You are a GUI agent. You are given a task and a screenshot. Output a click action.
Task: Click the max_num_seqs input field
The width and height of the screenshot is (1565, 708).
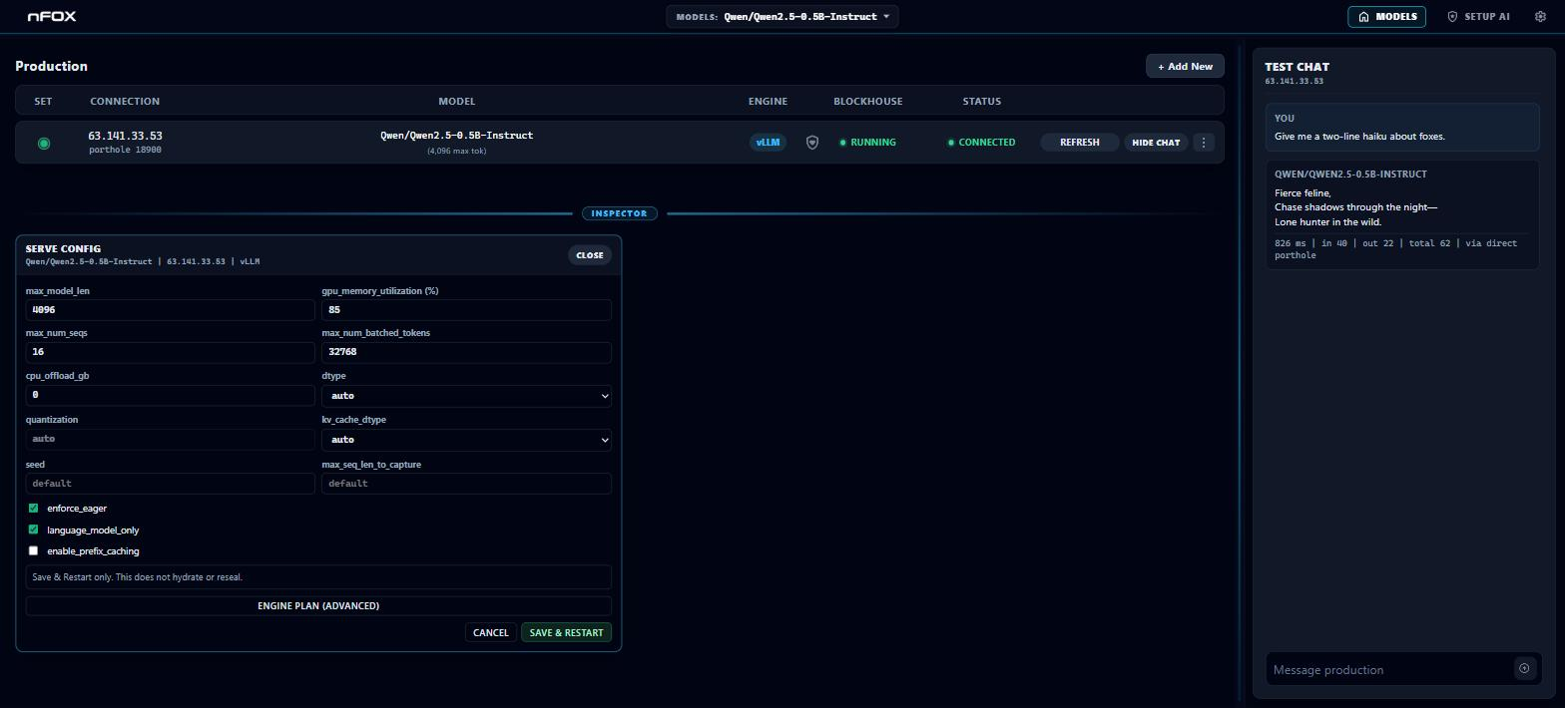[170, 352]
